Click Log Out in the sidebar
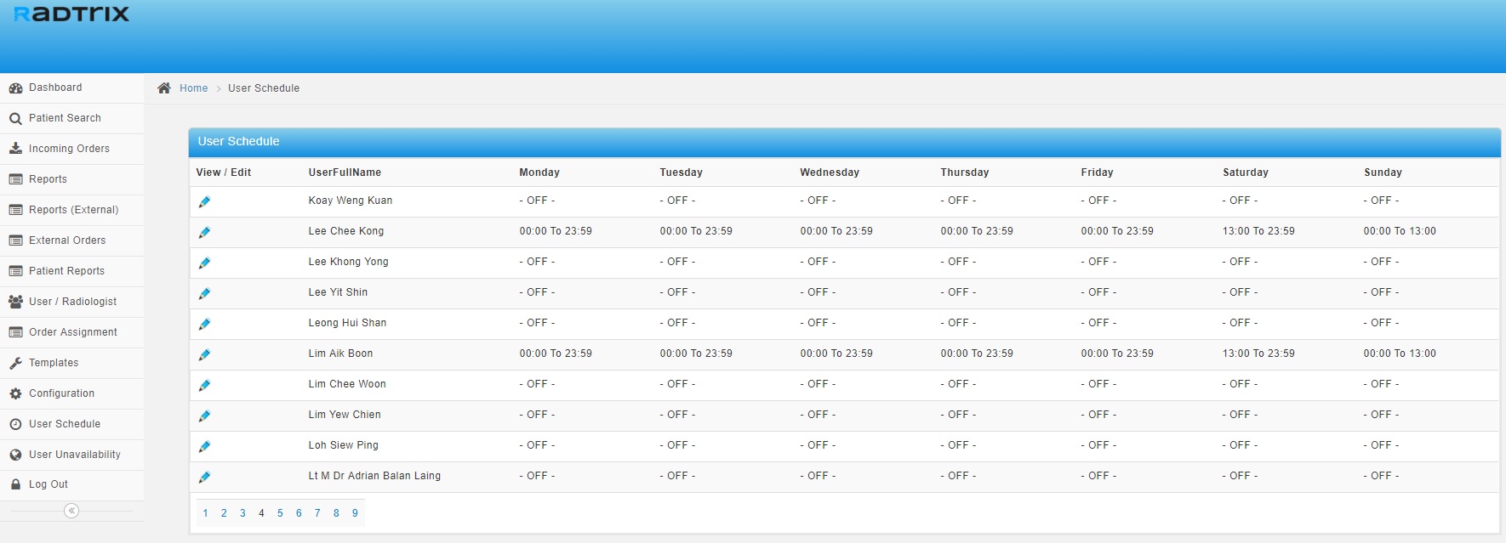Viewport: 1506px width, 543px height. (x=48, y=484)
